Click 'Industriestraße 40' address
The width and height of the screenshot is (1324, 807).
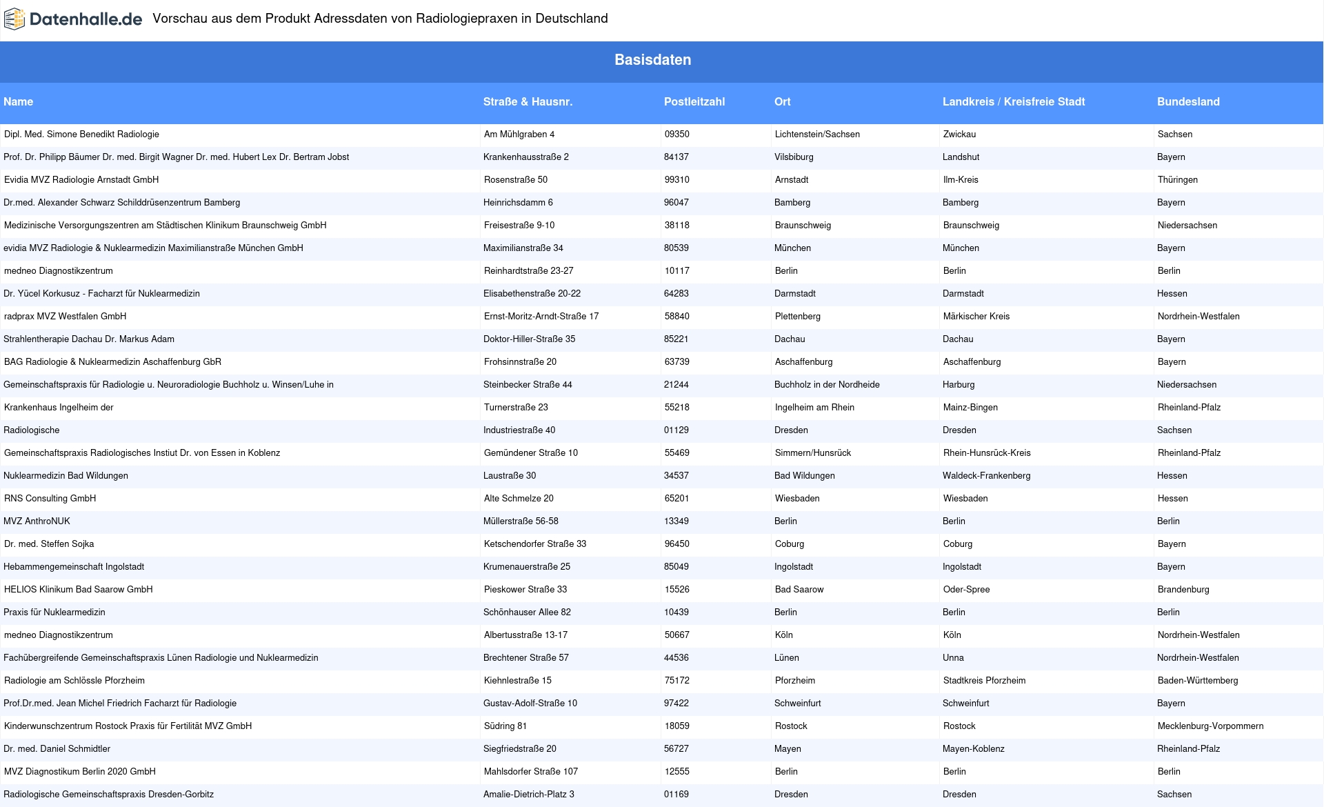point(519,430)
